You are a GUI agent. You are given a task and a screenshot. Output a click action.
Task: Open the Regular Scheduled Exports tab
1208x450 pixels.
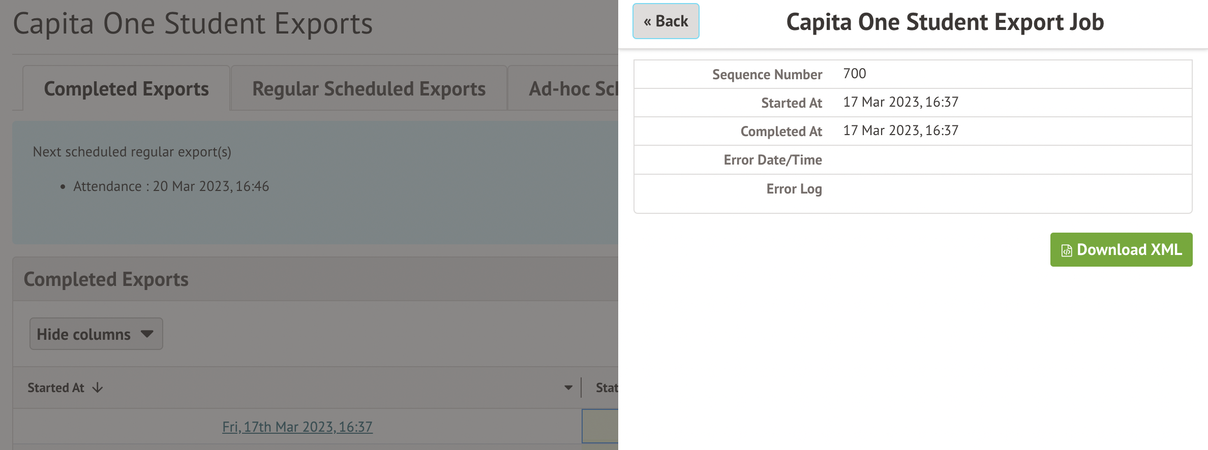click(x=369, y=89)
